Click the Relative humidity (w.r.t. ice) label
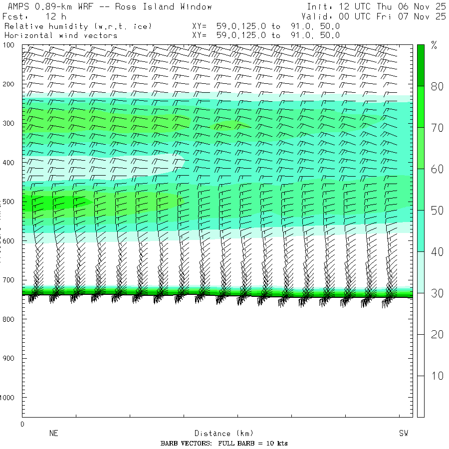 (78, 26)
